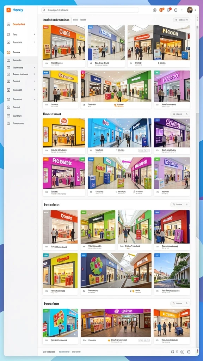Image resolution: width=203 pixels, height=361 pixels.
Task: Open the three-dot more options menu in the top bar
Action: click(x=182, y=10)
